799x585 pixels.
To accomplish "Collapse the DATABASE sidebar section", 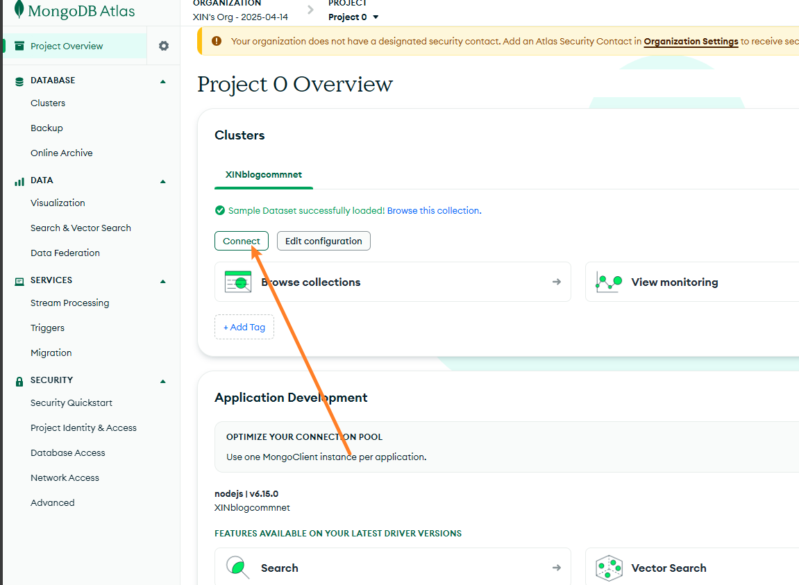I will click(163, 81).
